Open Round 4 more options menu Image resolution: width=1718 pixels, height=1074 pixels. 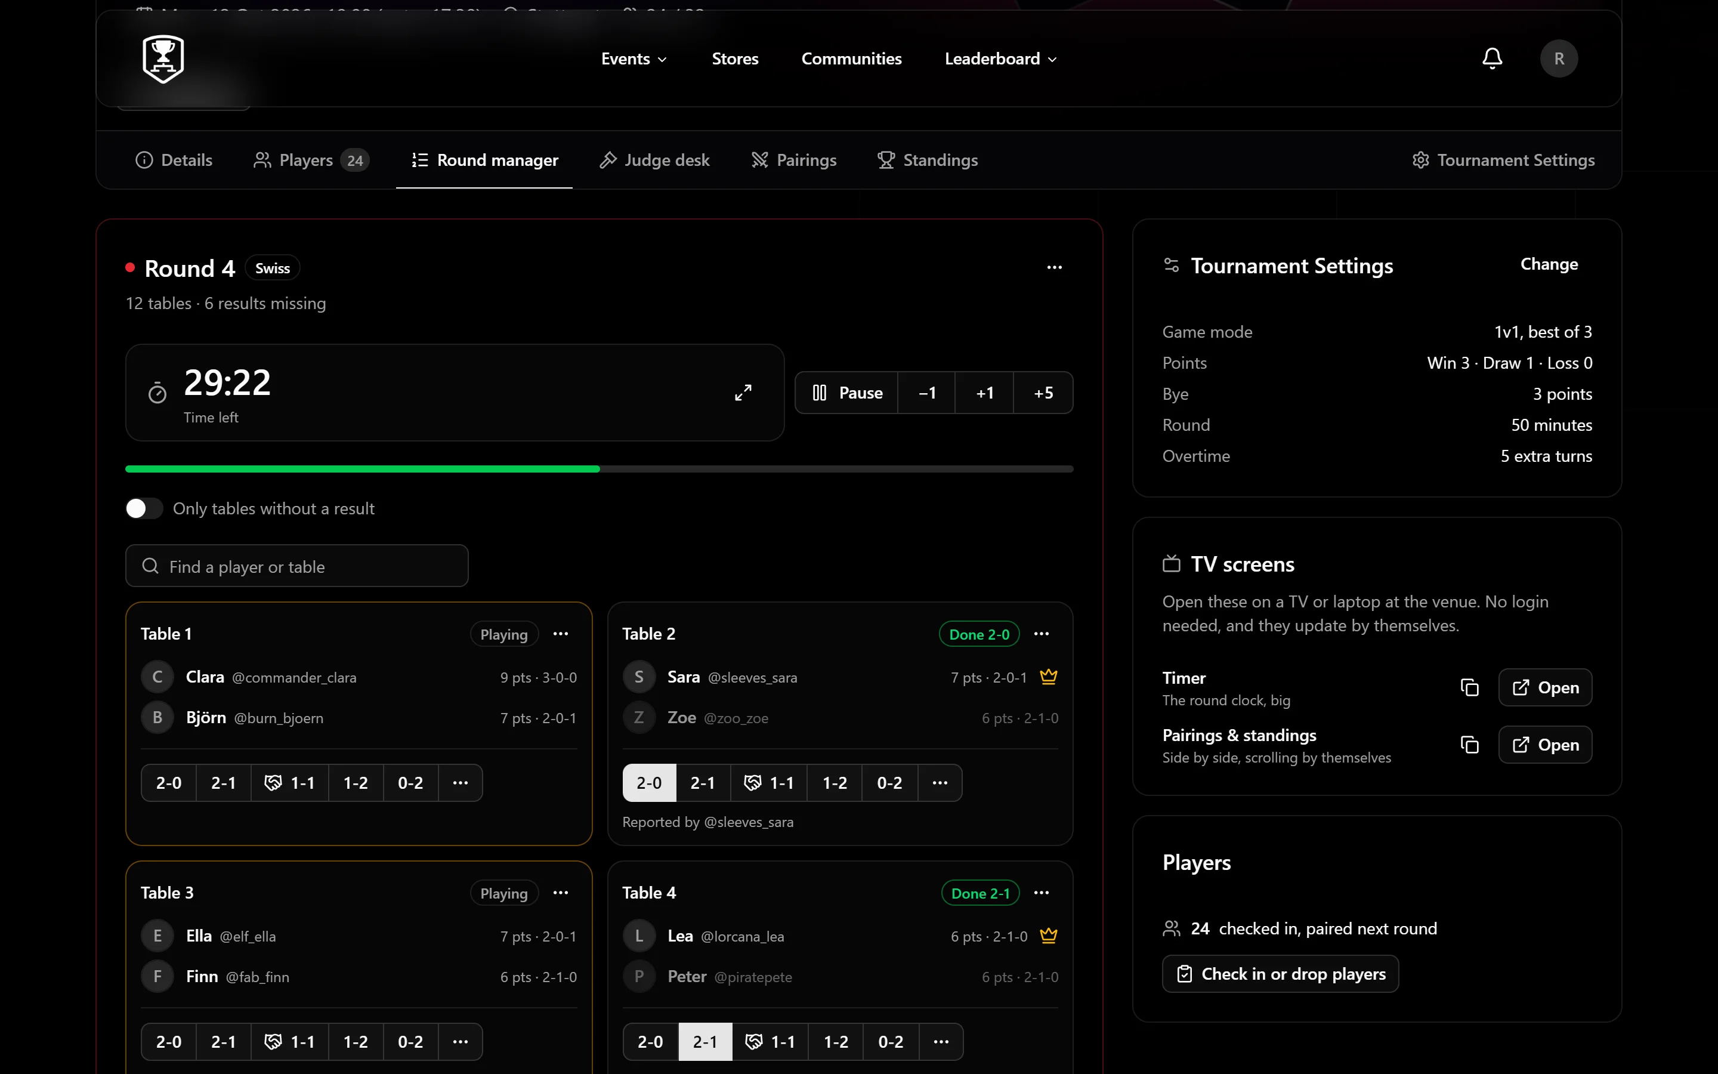1054,268
